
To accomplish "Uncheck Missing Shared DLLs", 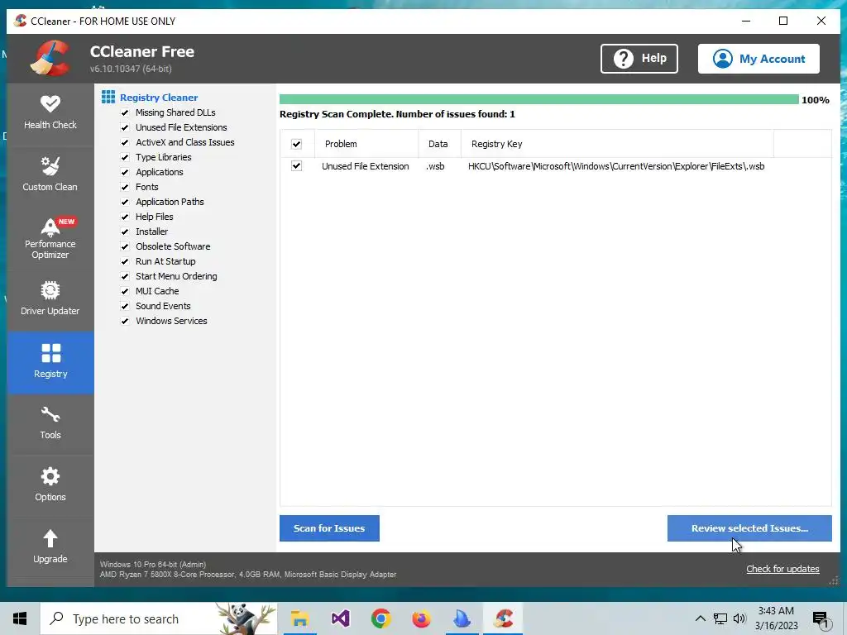I will pos(125,112).
